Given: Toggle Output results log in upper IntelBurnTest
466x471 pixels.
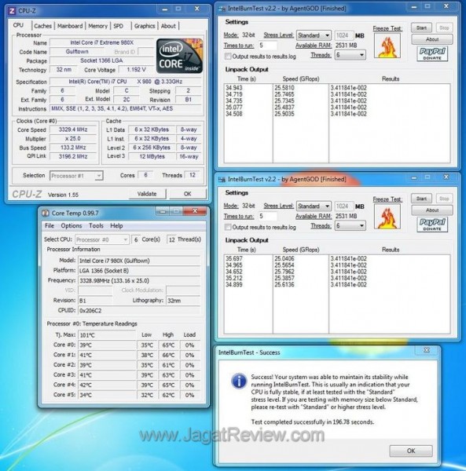Looking at the screenshot, I should click(x=228, y=57).
